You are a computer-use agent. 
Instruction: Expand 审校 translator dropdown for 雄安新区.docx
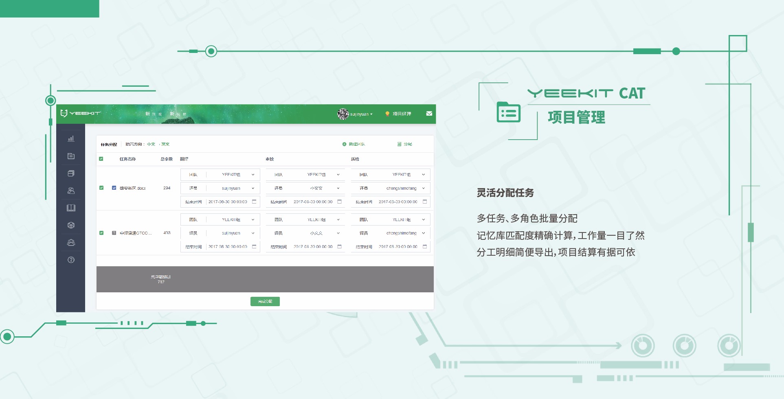[x=305, y=188]
